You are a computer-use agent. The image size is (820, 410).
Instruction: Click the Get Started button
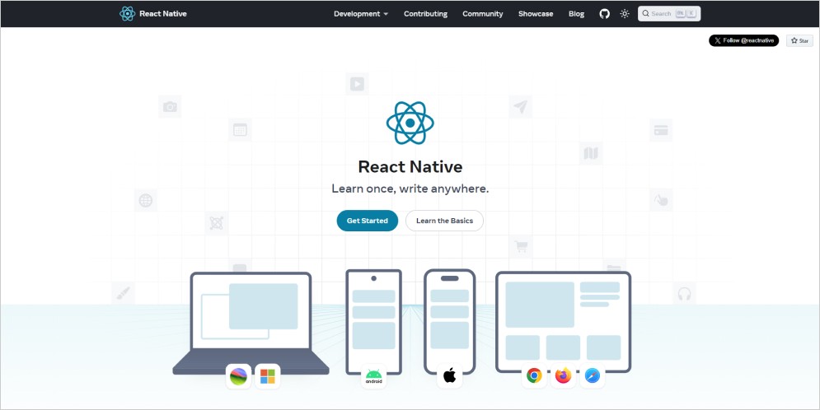click(367, 221)
